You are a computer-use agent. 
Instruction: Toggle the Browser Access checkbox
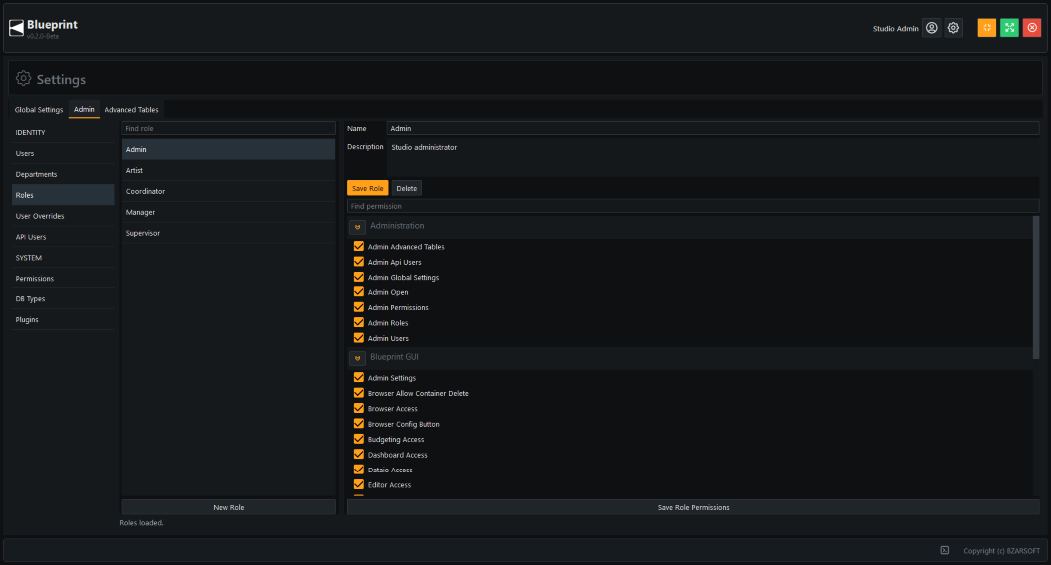359,408
